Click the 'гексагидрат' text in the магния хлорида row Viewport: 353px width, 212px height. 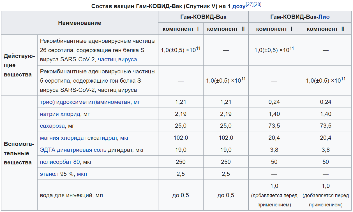pos(102,138)
